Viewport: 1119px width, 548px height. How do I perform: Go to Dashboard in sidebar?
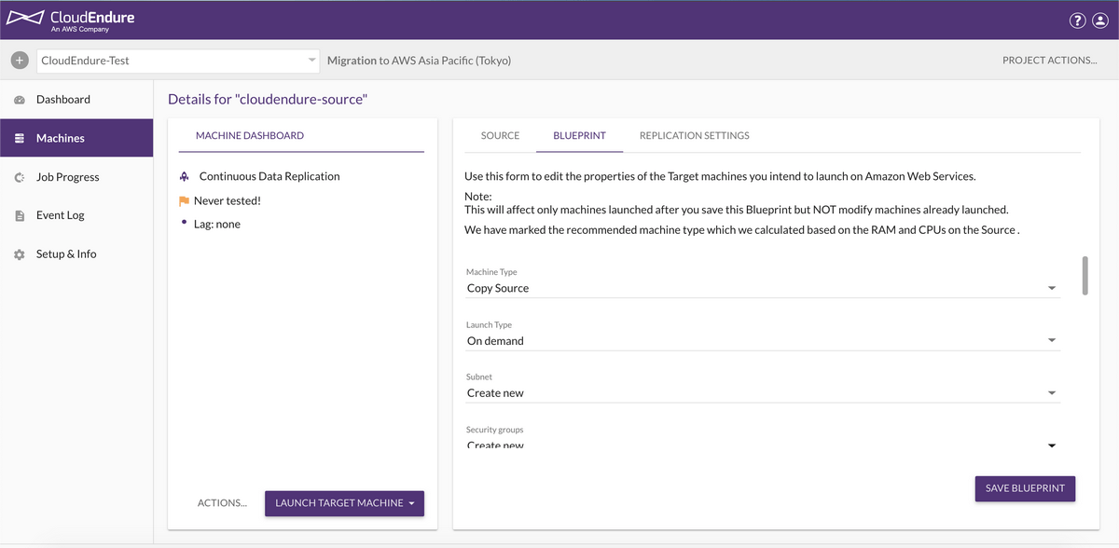[x=76, y=100]
